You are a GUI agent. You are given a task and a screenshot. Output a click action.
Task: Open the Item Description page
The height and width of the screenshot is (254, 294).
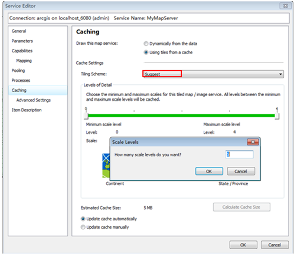point(27,110)
